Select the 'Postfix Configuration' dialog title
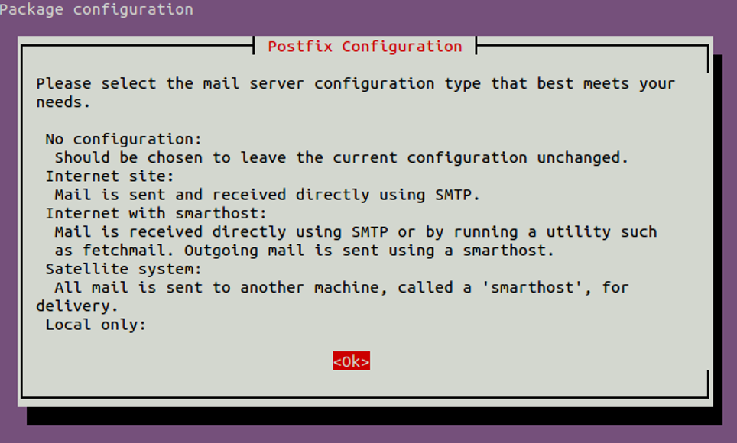737x443 pixels. click(x=365, y=47)
